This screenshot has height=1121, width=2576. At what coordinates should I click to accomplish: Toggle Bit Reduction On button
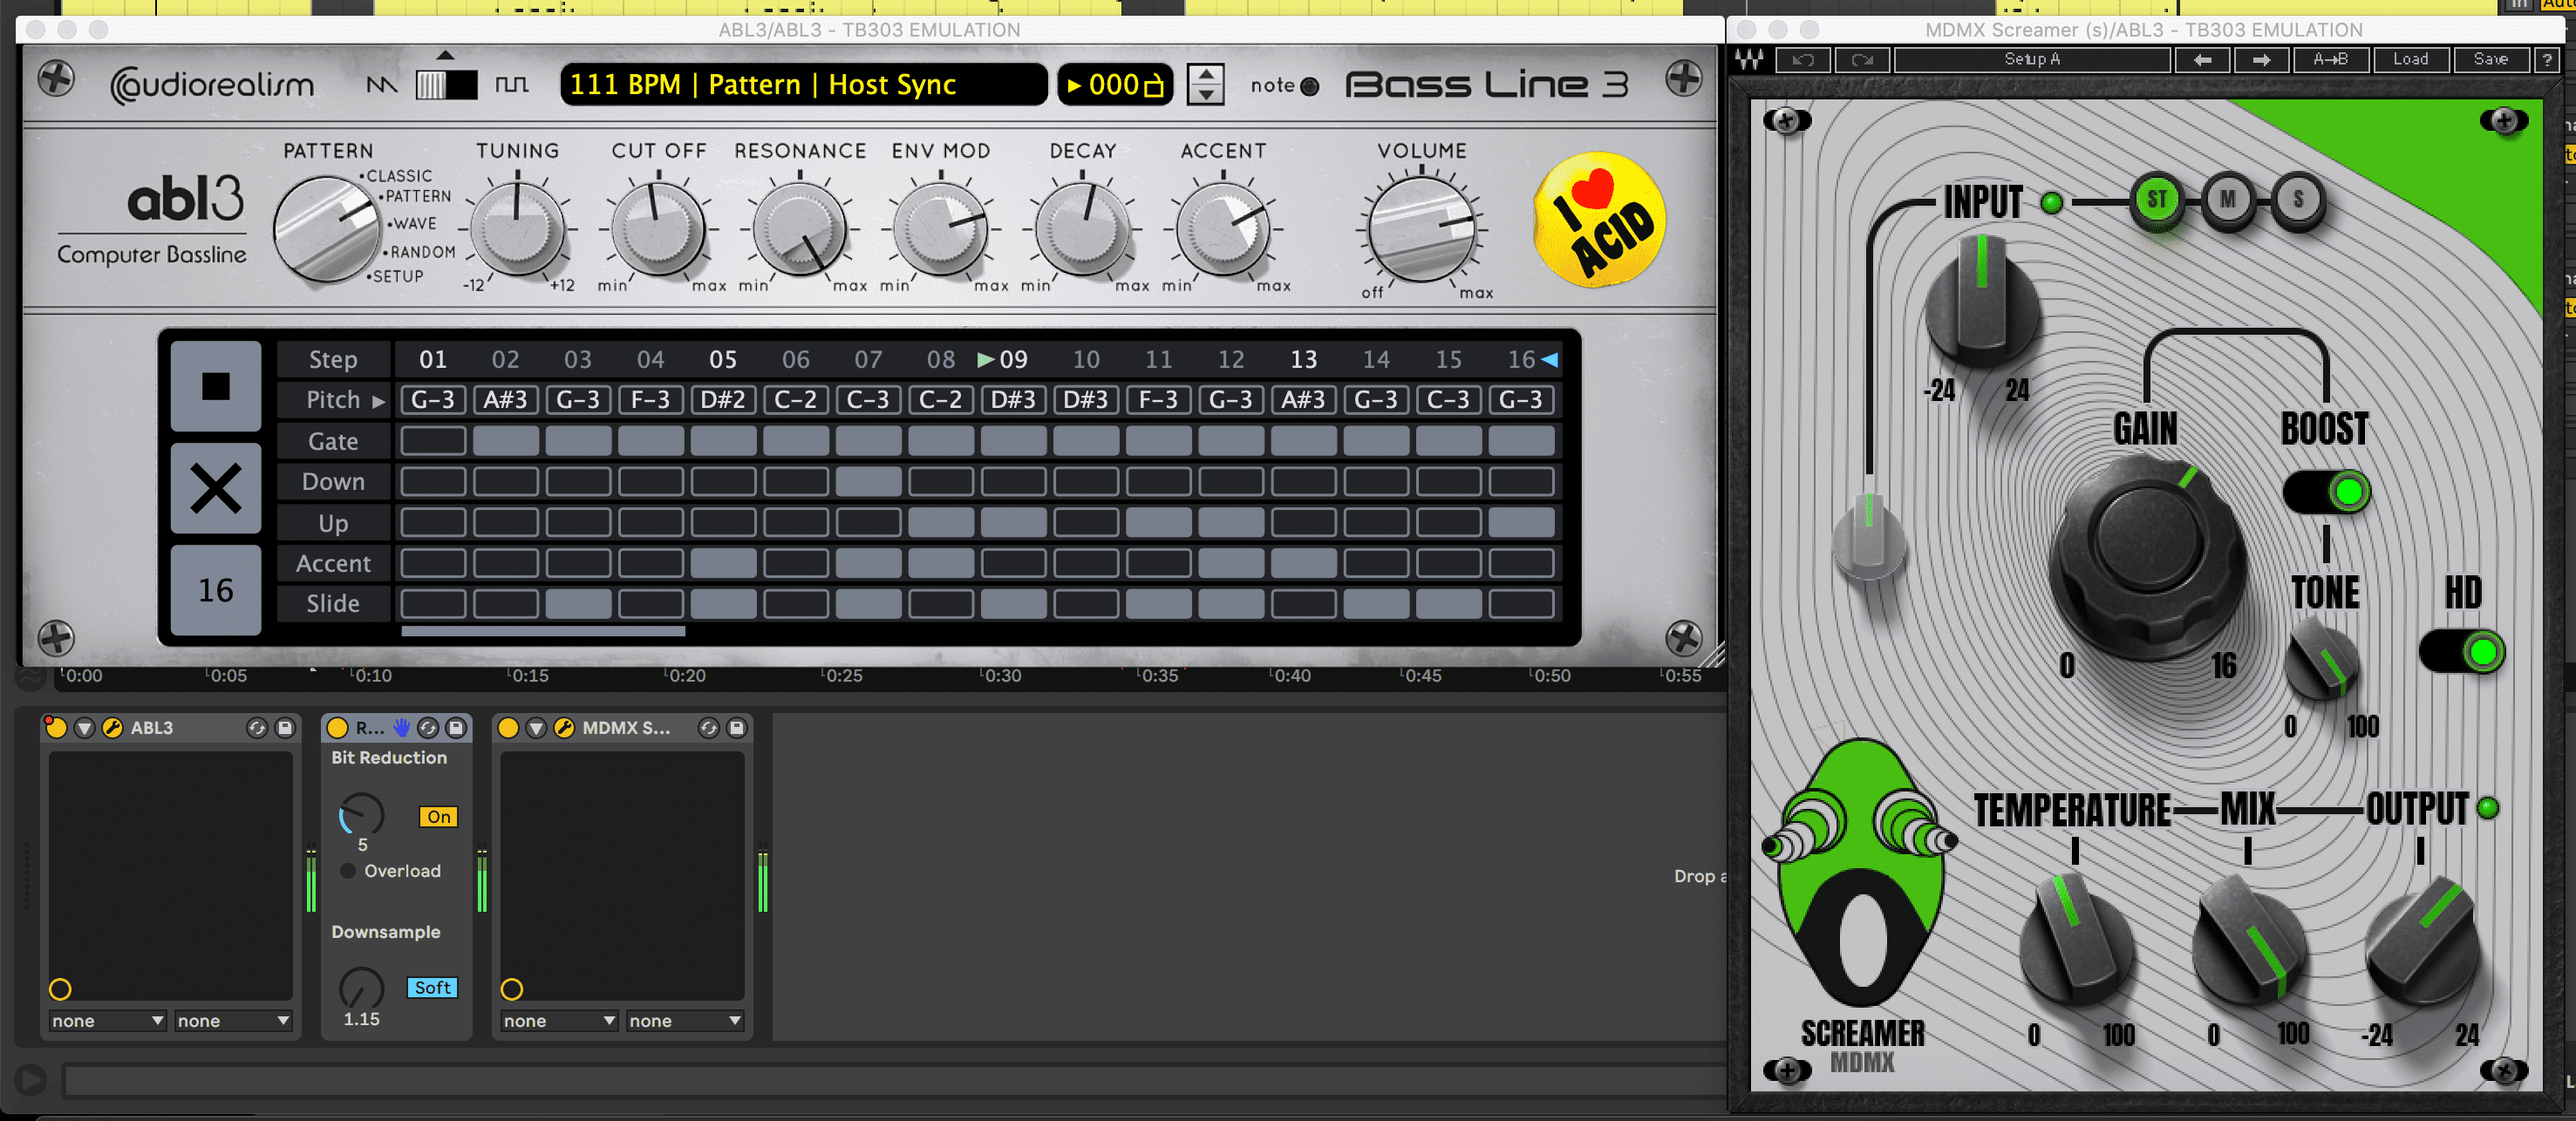click(x=439, y=817)
